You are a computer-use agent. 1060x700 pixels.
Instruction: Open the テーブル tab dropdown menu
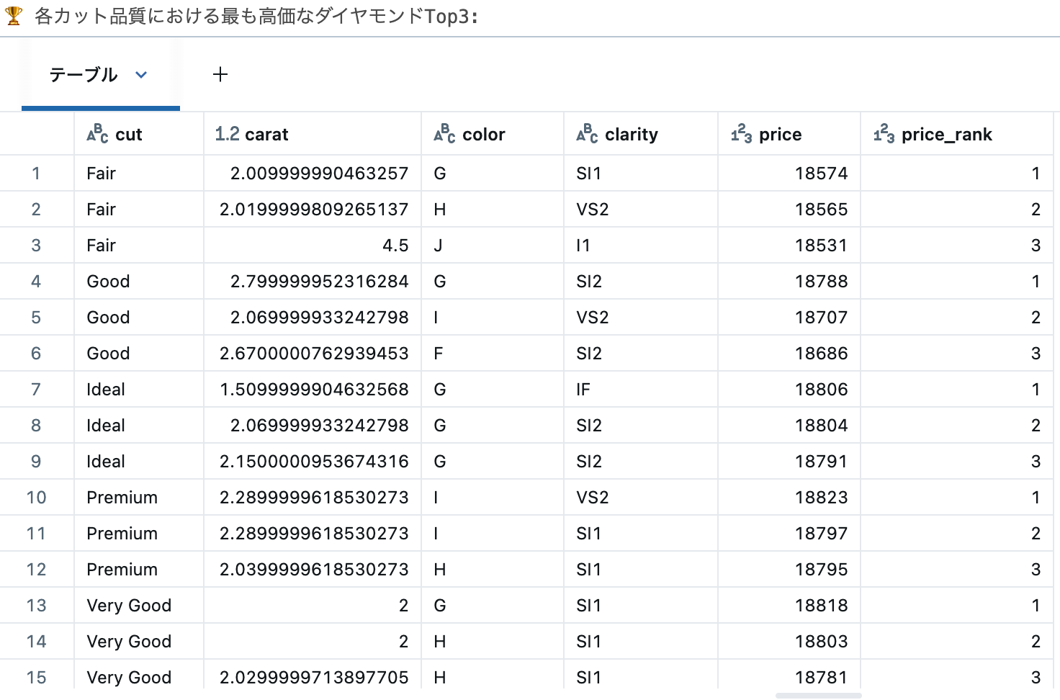tap(141, 75)
